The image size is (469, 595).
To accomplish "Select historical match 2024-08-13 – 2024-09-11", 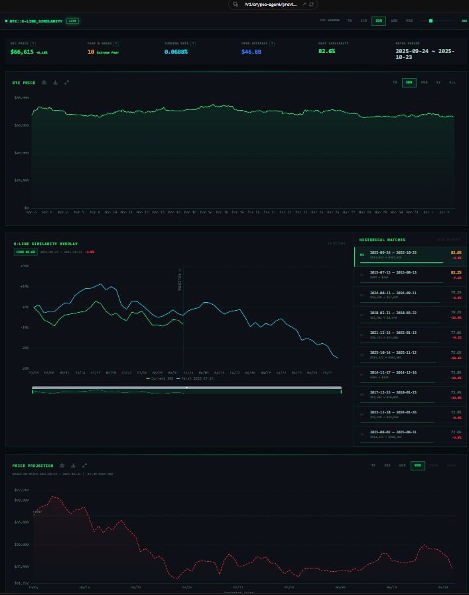I will (411, 297).
